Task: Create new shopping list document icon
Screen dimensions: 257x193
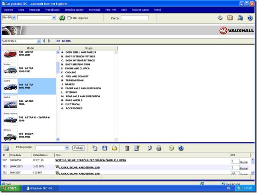Action: click(x=95, y=148)
